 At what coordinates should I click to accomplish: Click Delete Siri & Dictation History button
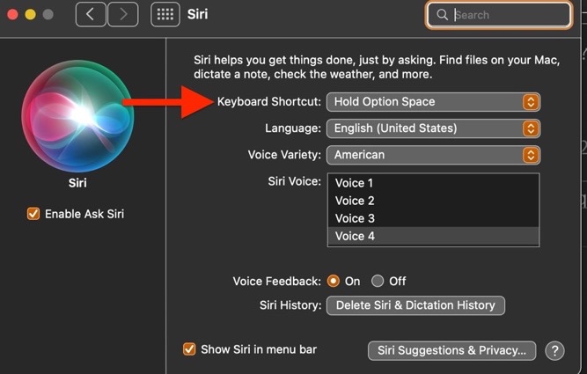coord(415,305)
